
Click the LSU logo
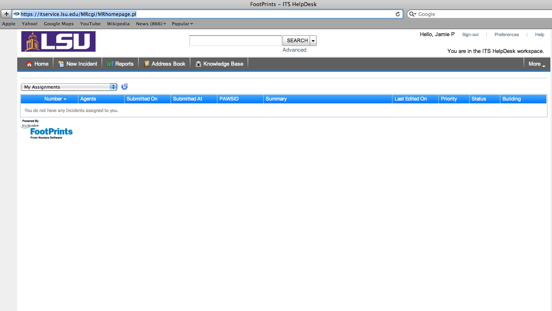click(59, 41)
